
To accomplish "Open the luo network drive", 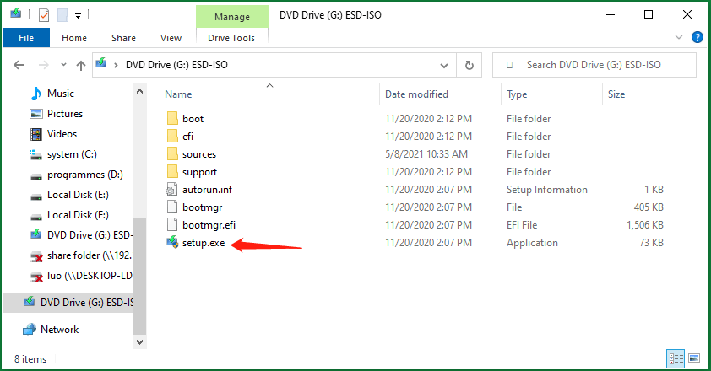I will (90, 276).
